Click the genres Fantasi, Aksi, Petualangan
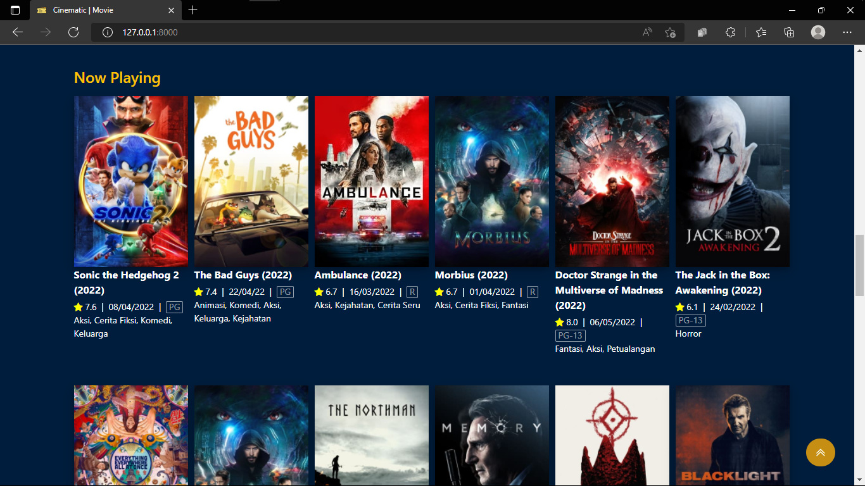865x486 pixels. [x=605, y=349]
